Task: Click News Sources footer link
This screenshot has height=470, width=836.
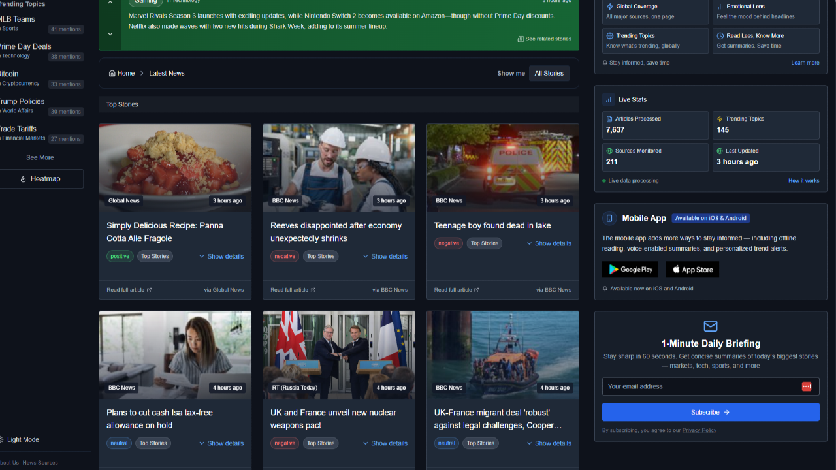Action: (40, 463)
